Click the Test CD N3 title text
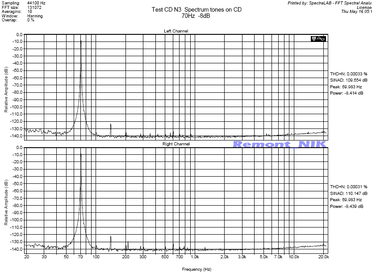The width and height of the screenshot is (372, 273). point(196,9)
